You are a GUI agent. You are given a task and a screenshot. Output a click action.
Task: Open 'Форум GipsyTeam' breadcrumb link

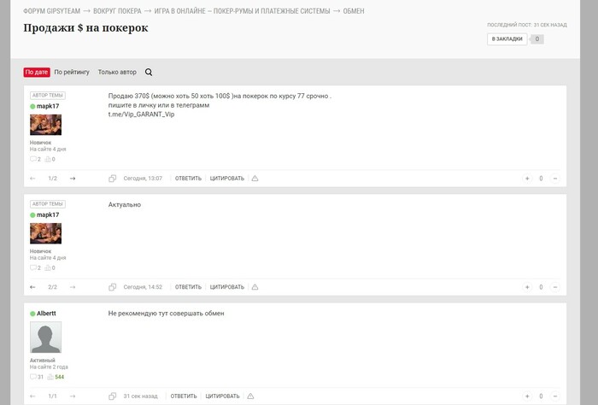coord(51,11)
